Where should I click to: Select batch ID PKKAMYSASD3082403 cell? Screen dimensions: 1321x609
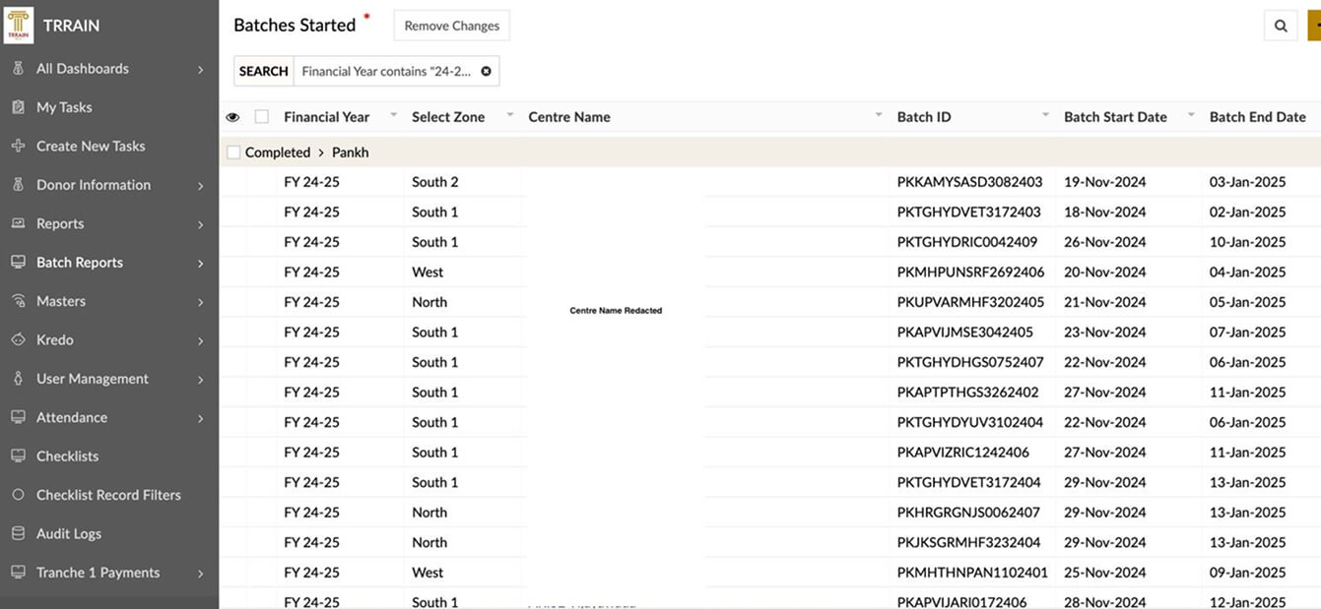tap(969, 182)
